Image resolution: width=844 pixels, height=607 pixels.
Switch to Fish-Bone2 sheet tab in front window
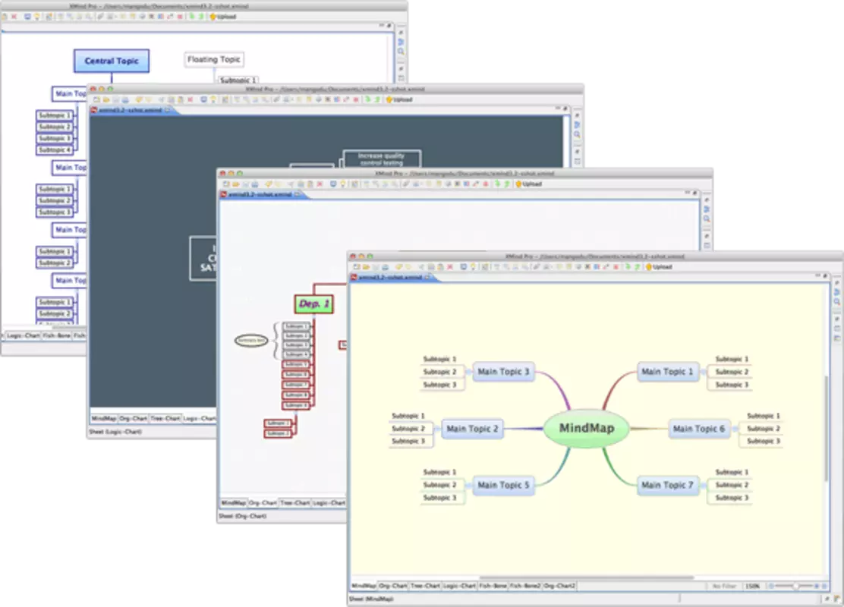pyautogui.click(x=524, y=586)
